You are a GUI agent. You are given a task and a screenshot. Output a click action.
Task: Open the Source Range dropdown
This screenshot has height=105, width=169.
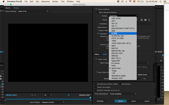click(x=53, y=102)
